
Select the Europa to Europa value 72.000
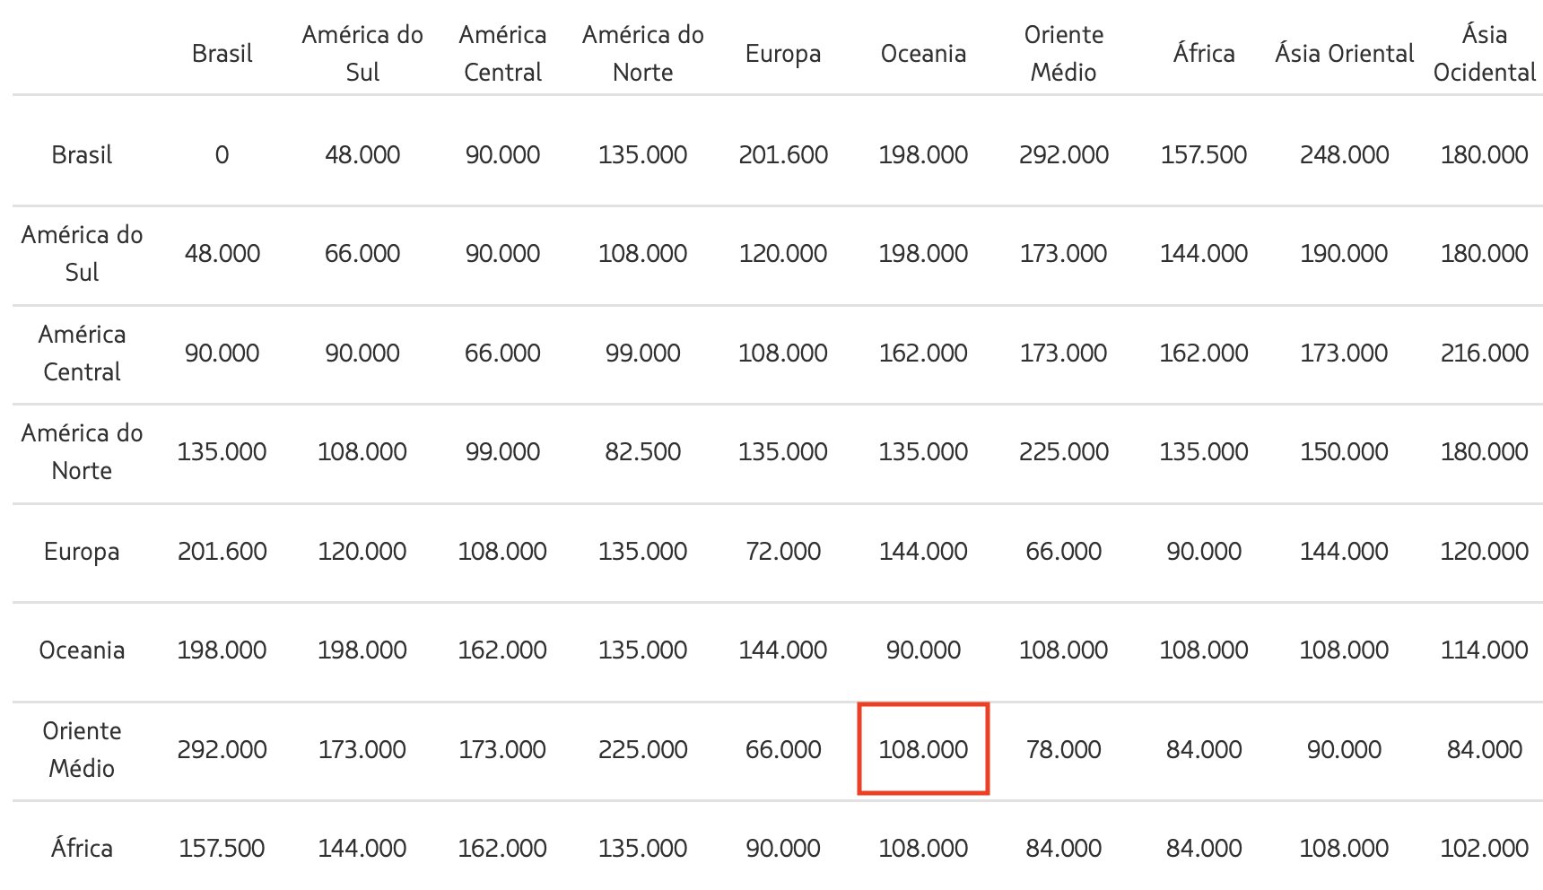tap(783, 551)
